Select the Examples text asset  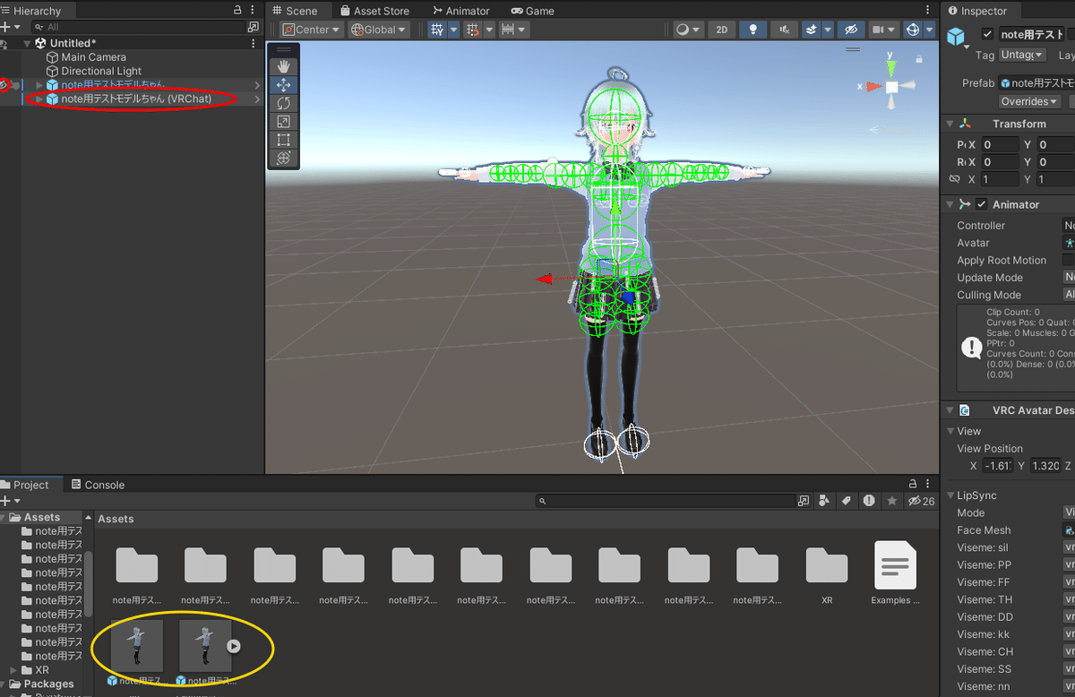[x=895, y=572]
